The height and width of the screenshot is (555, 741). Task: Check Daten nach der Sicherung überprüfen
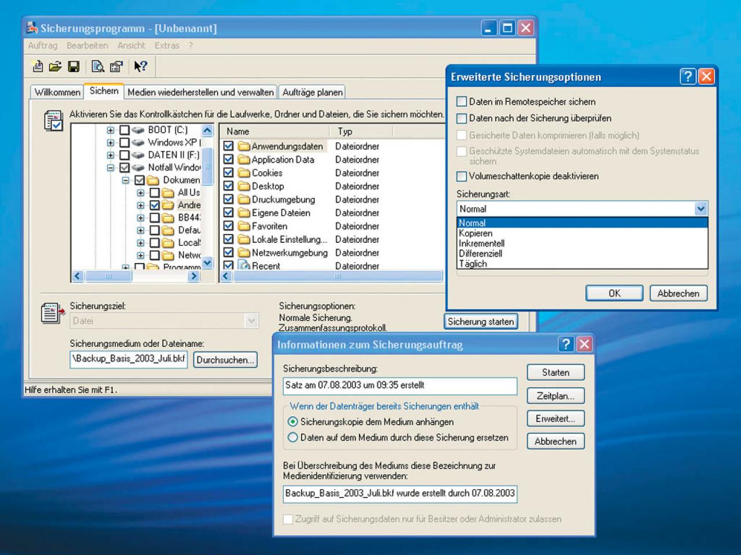click(x=461, y=119)
